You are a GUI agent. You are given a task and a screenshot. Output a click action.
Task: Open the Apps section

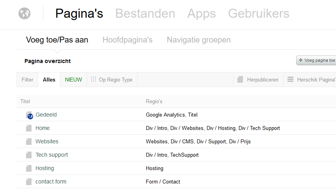point(201,14)
